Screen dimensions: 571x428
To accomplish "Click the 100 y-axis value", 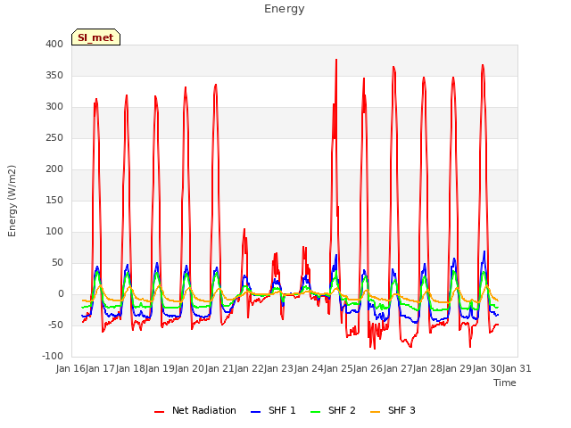I will click(x=54, y=232).
